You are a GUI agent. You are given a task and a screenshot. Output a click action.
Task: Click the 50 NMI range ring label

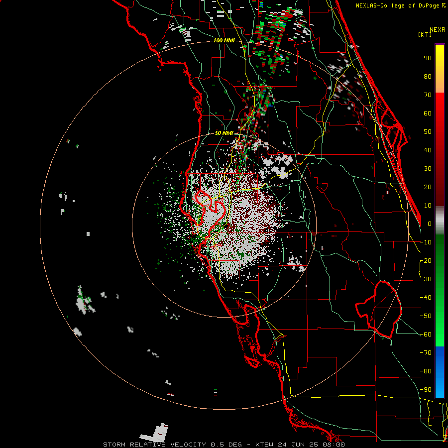[x=224, y=133]
